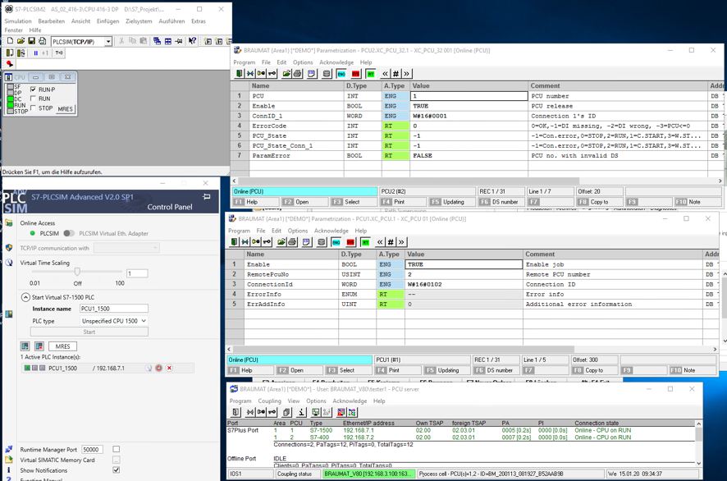The width and height of the screenshot is (727, 481).
Task: Click the red STOP icon in PCU2 toolbar
Action: (x=355, y=74)
